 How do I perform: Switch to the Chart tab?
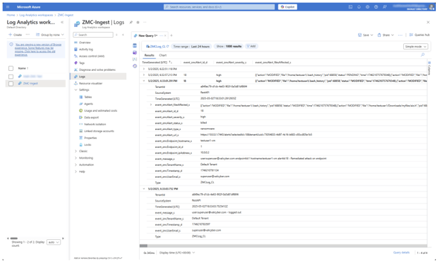(163, 55)
